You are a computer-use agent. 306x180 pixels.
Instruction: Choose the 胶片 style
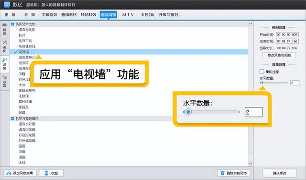point(22,35)
